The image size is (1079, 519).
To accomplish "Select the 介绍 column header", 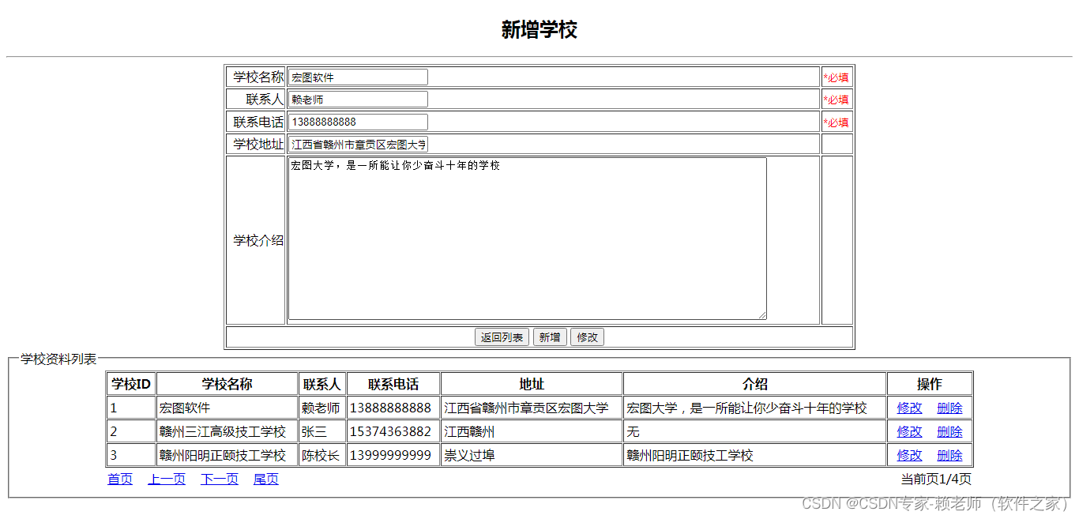I will [x=755, y=384].
